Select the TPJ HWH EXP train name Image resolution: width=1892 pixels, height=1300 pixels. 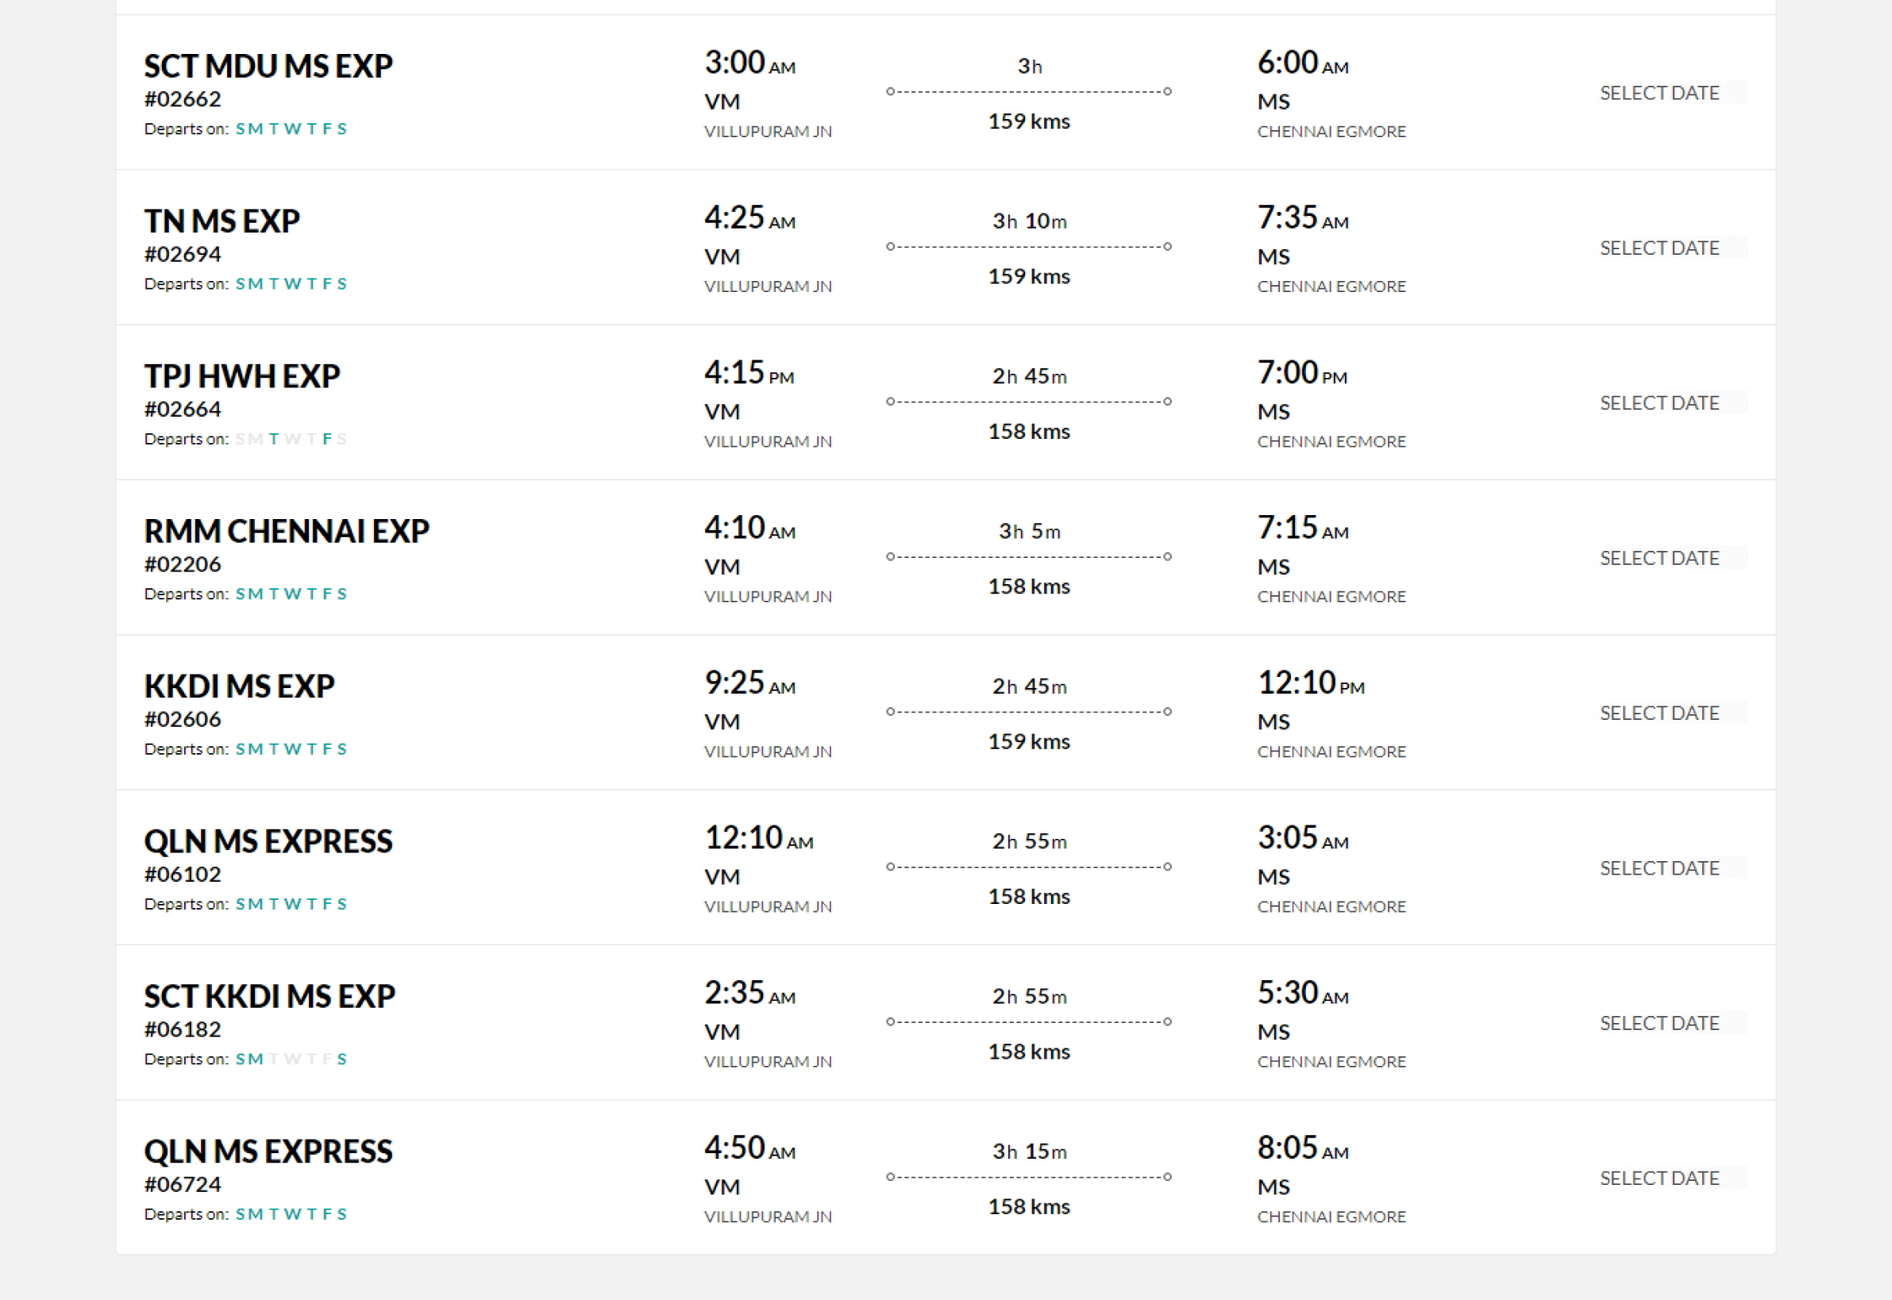[x=242, y=376]
